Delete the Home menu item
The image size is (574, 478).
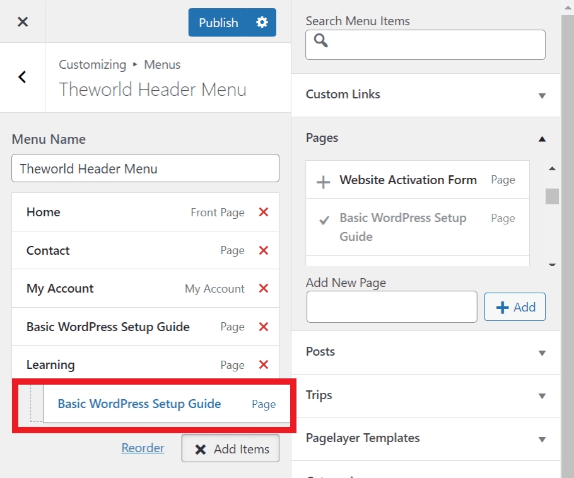(264, 213)
